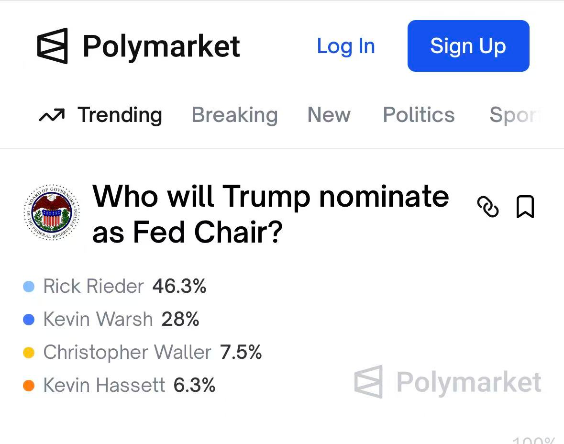This screenshot has height=444, width=564.
Task: Copy the market link icon
Action: point(488,207)
